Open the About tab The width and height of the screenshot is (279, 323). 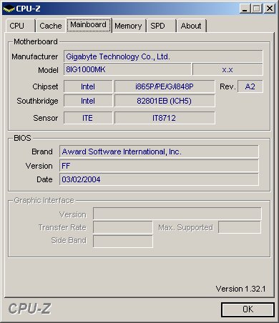[191, 26]
